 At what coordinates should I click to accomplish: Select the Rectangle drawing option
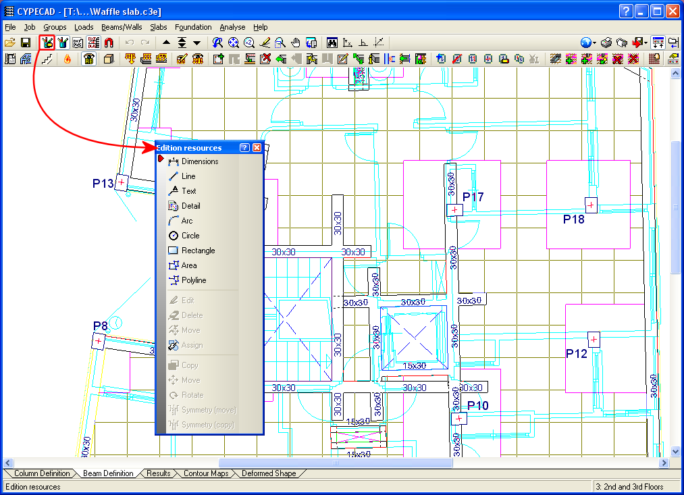(198, 251)
